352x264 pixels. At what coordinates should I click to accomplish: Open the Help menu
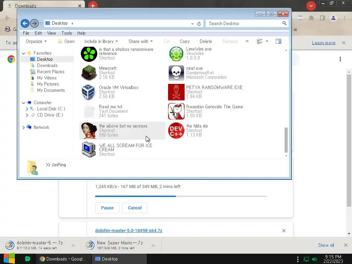click(x=81, y=33)
